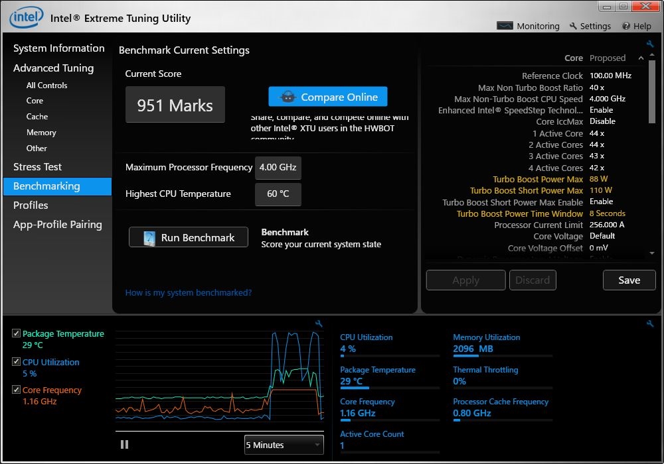The width and height of the screenshot is (664, 464).
Task: Click 1 Active Core 44 x value
Action: 597,133
